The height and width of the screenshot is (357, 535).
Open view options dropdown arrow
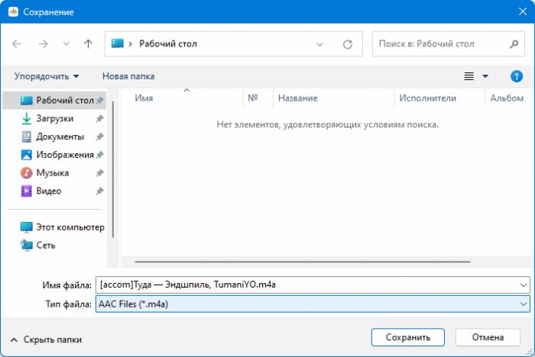coord(485,76)
